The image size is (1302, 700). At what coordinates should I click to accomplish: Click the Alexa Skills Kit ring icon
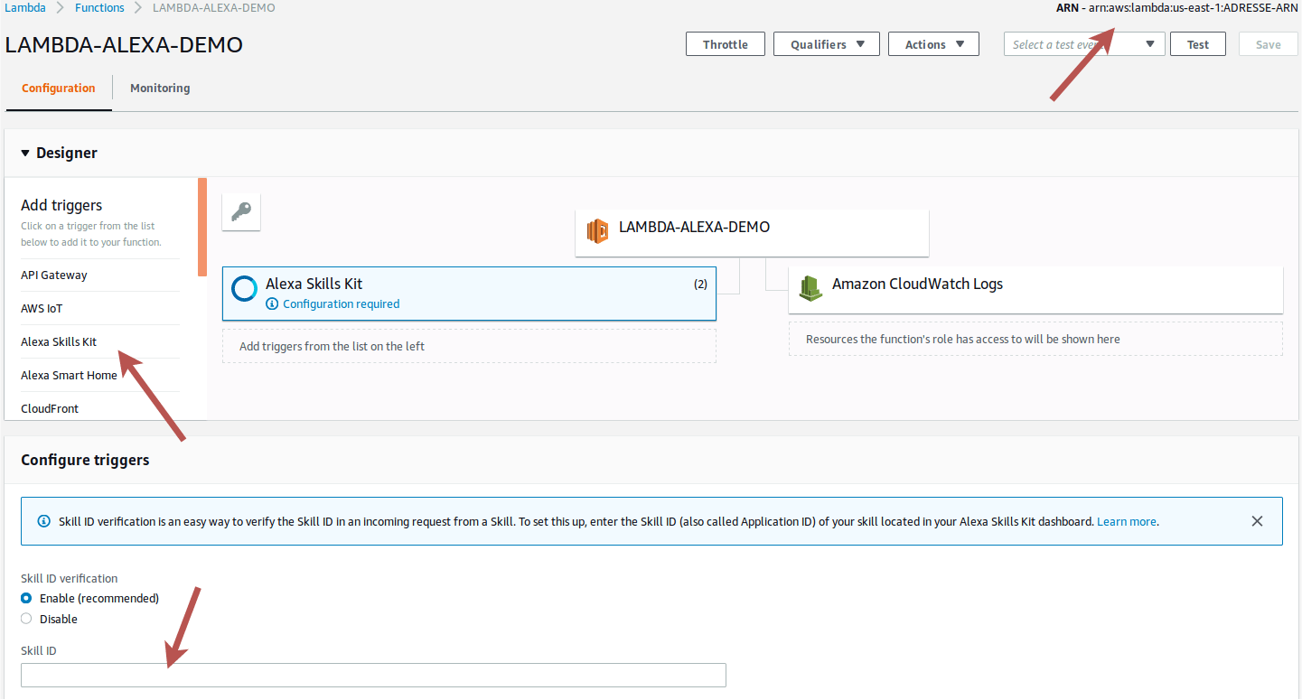244,288
